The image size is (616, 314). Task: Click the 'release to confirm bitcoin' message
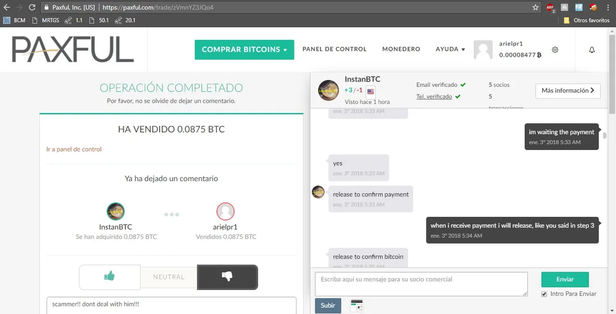[x=368, y=258]
